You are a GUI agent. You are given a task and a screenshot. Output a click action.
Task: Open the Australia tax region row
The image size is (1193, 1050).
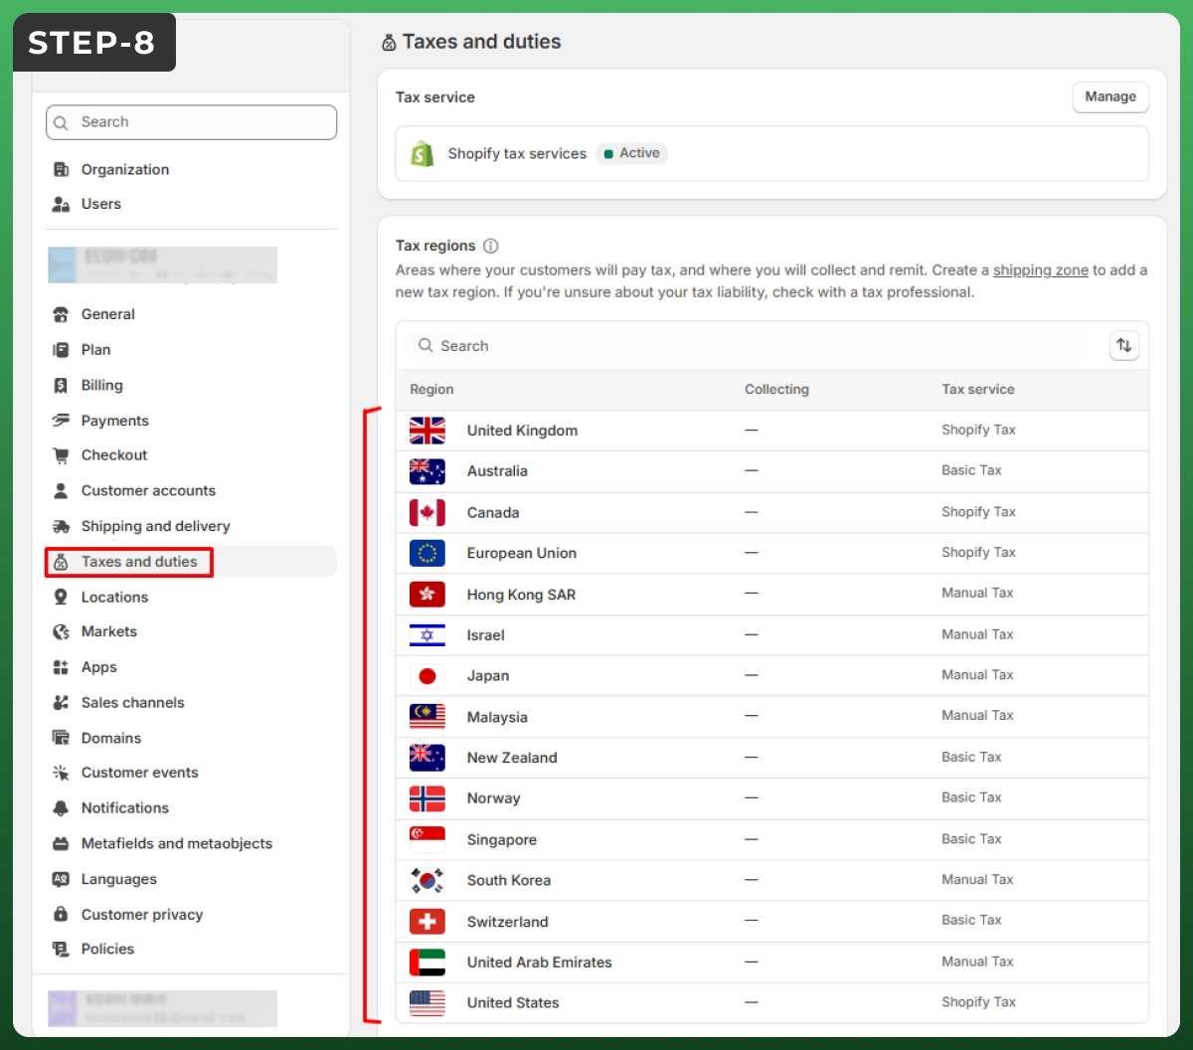pyautogui.click(x=772, y=471)
